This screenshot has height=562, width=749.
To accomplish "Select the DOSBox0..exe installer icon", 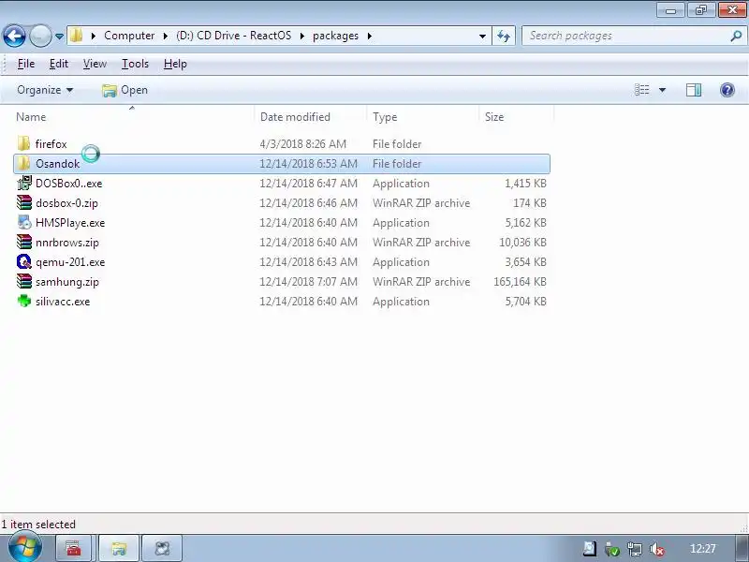I will point(24,183).
